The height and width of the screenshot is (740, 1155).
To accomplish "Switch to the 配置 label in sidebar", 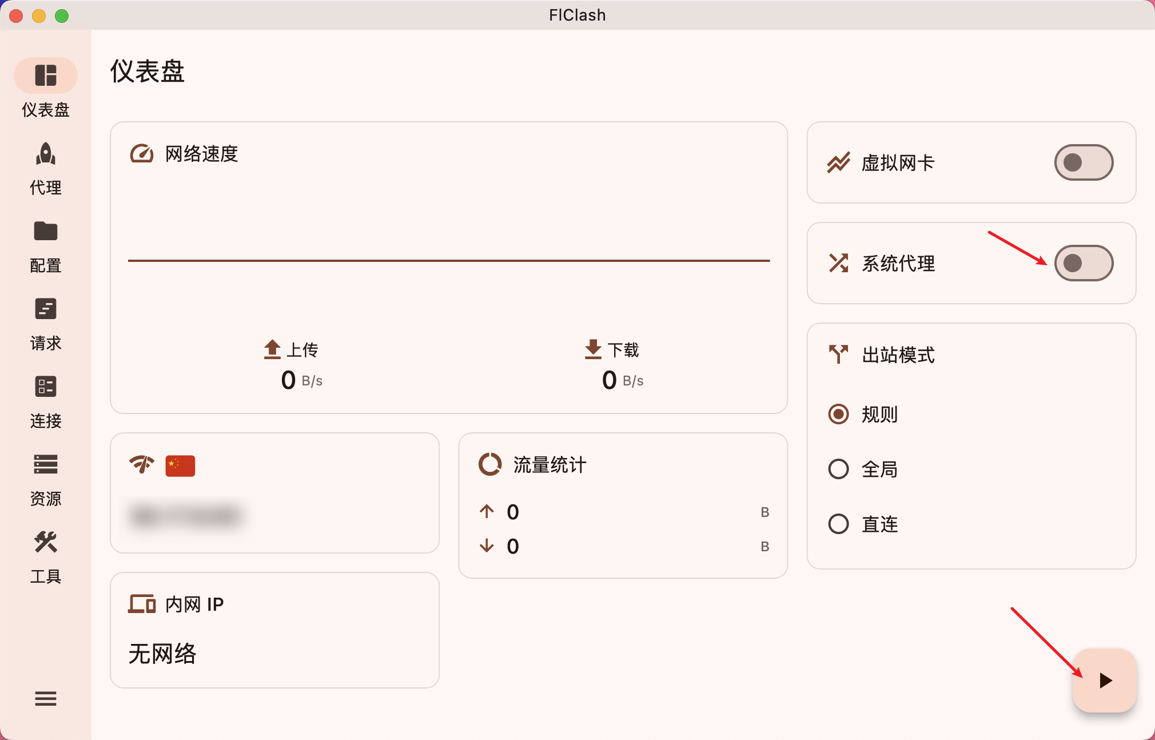I will 46,265.
